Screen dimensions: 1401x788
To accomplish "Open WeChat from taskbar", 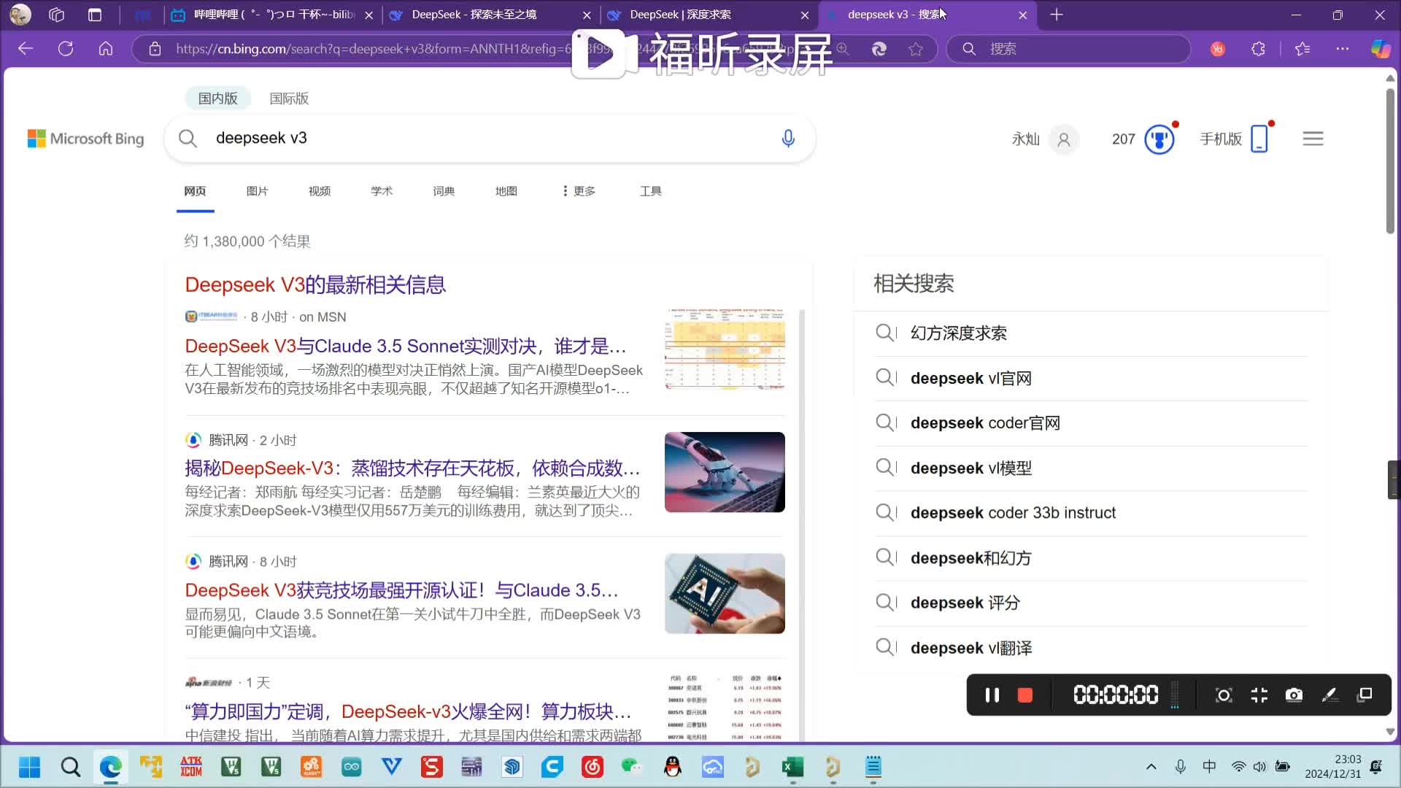I will (x=631, y=767).
